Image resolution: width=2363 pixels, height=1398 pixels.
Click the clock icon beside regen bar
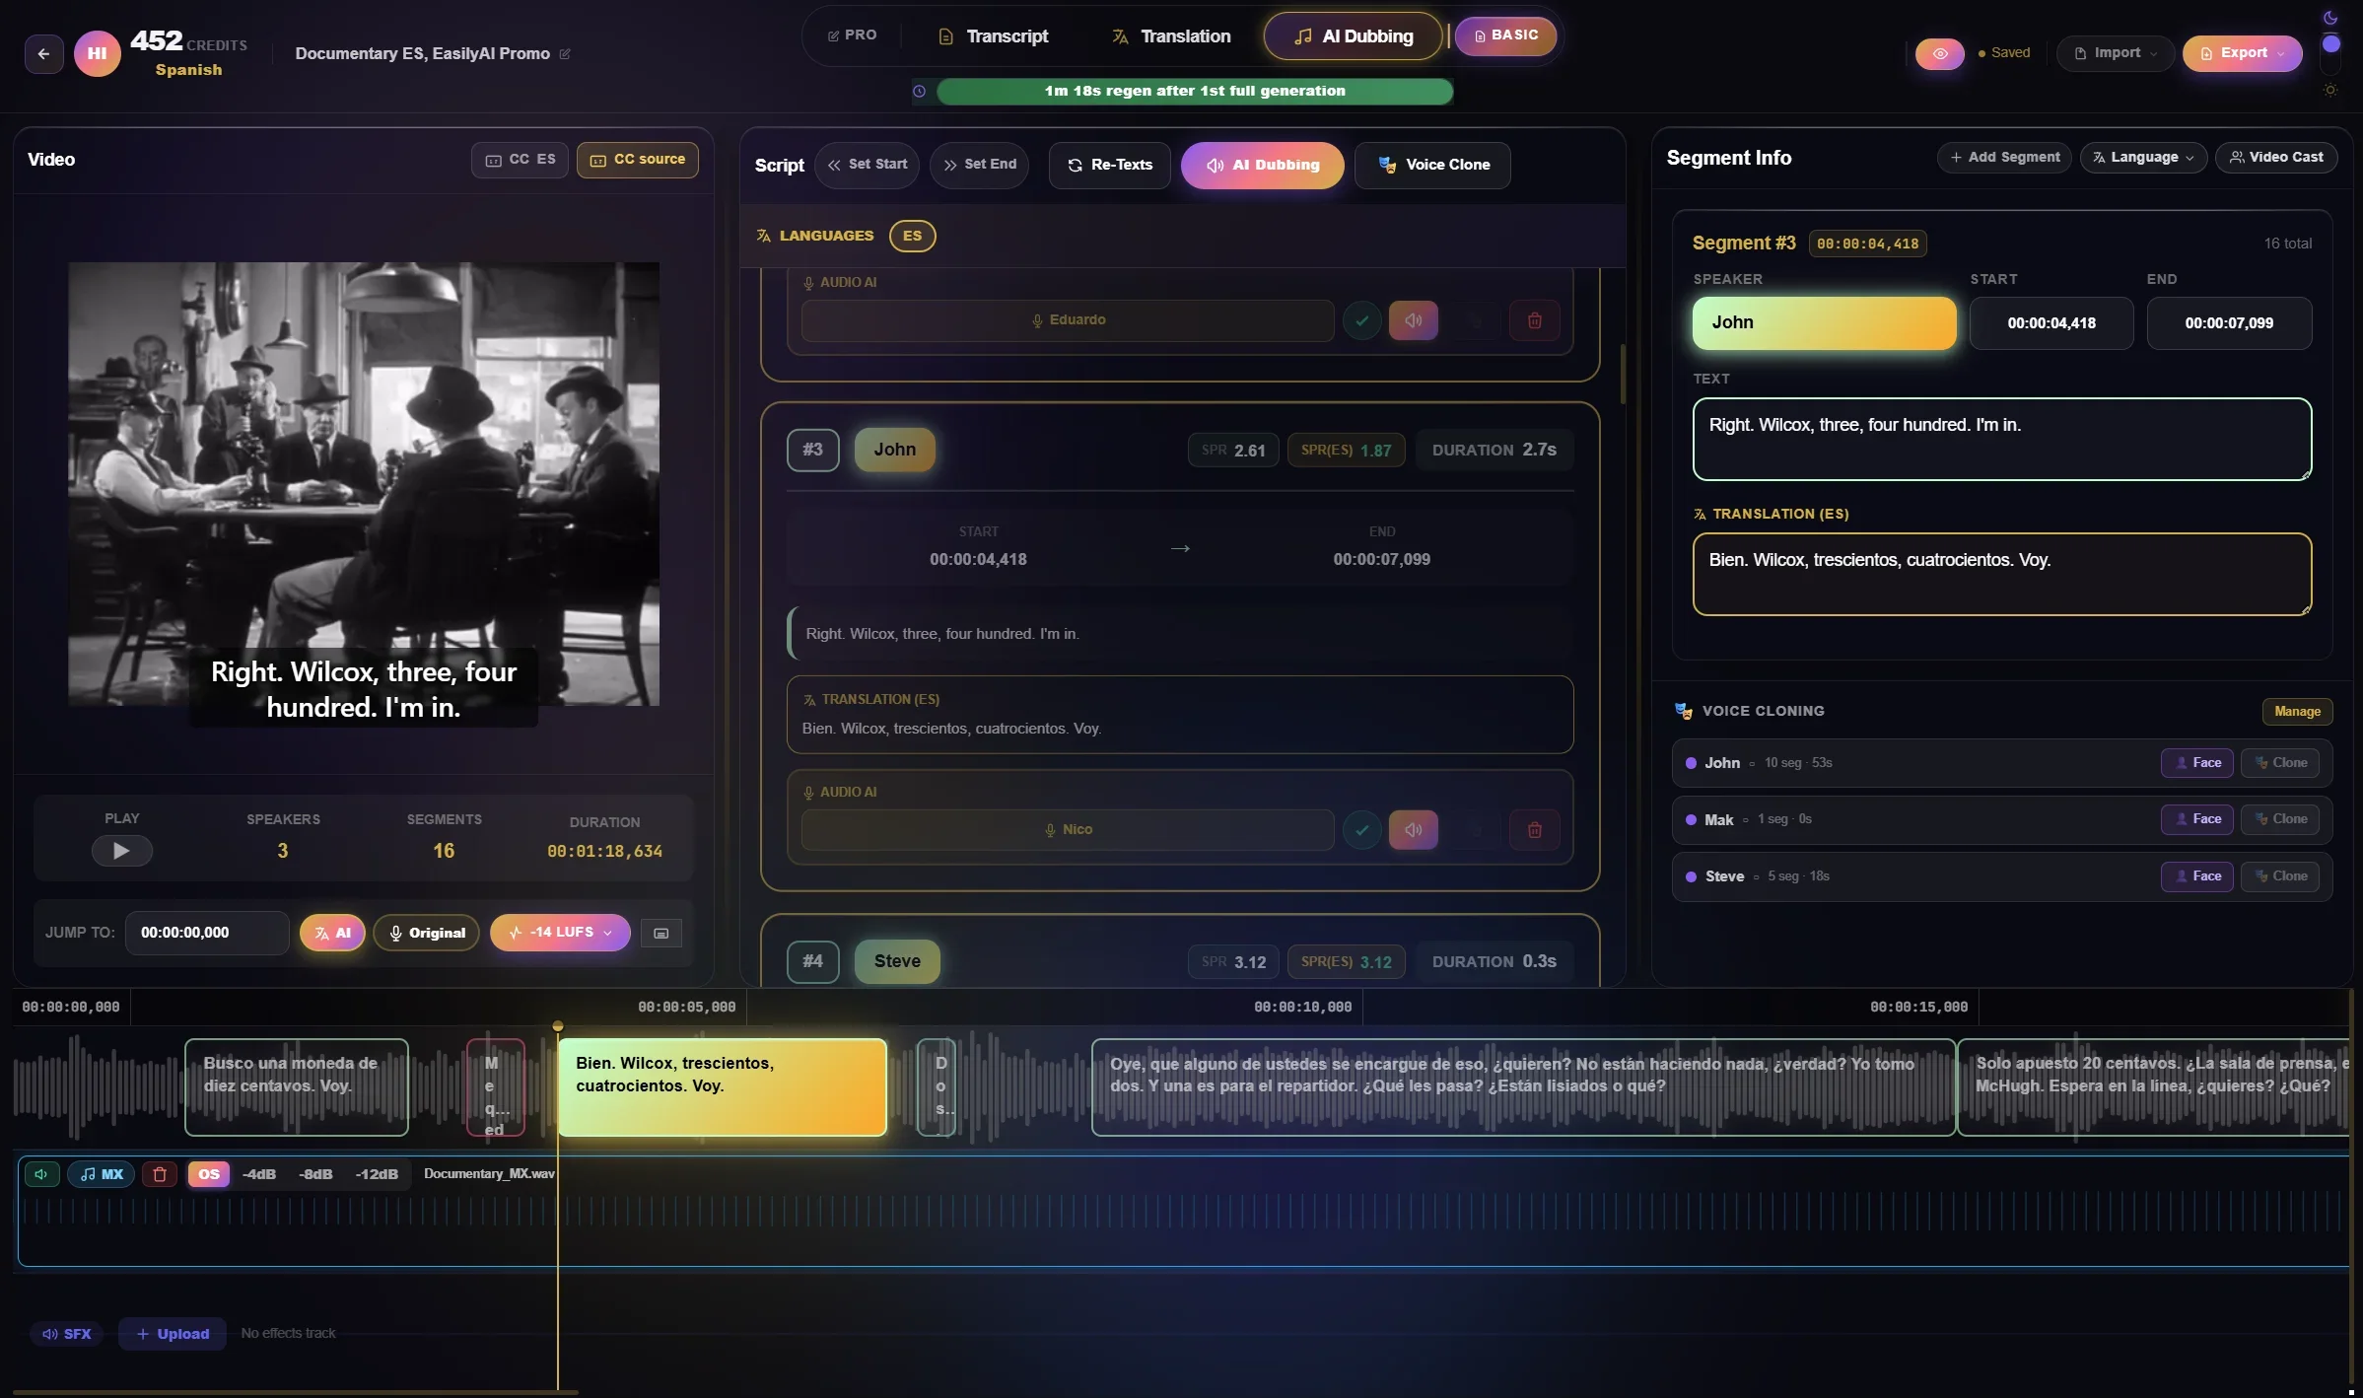click(919, 91)
